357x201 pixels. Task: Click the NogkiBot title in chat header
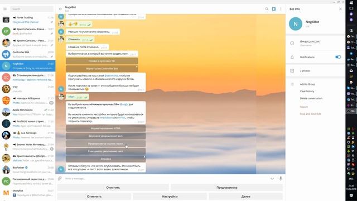pyautogui.click(x=70, y=7)
